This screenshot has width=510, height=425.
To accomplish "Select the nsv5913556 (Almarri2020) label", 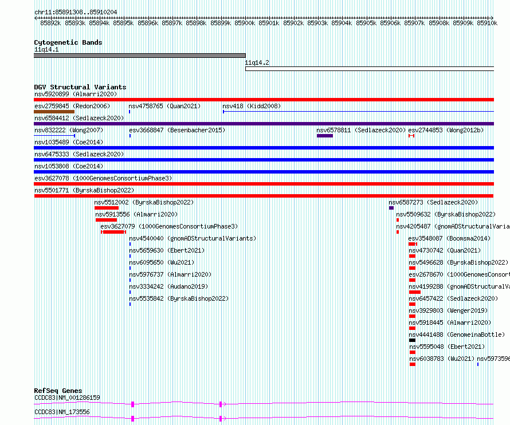I will 136,215.
